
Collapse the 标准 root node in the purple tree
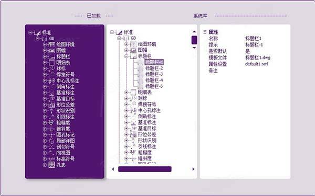30,32
